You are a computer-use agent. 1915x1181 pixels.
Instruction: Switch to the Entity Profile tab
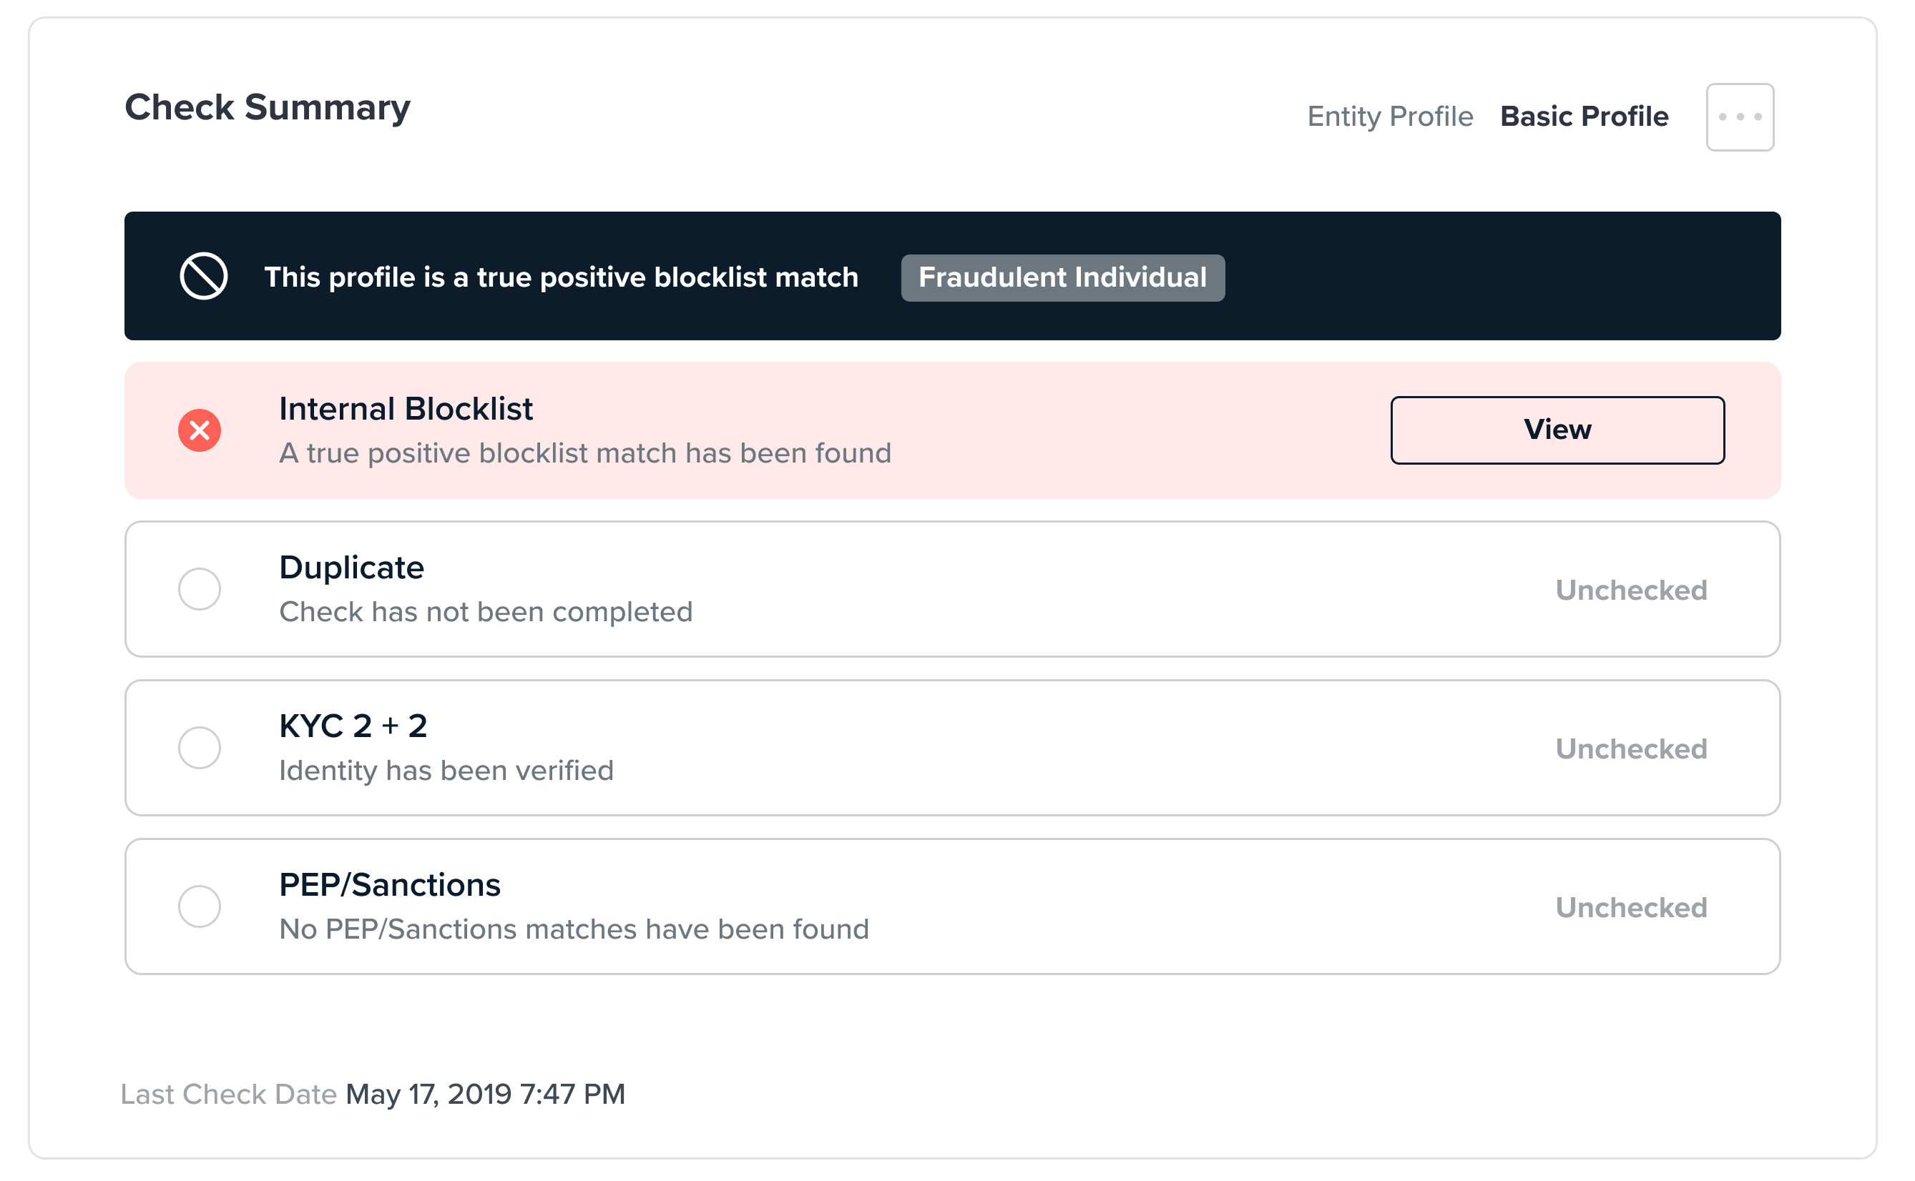pyautogui.click(x=1390, y=117)
